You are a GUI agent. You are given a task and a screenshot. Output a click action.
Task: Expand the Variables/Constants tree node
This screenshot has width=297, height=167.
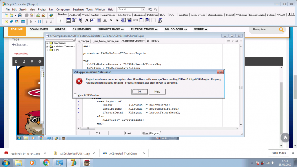(x=47, y=46)
